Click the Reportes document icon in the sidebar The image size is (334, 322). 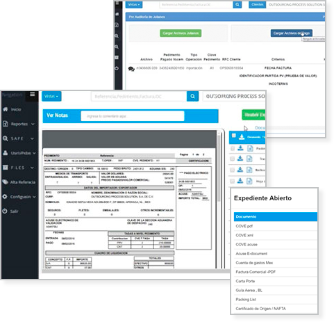6,124
